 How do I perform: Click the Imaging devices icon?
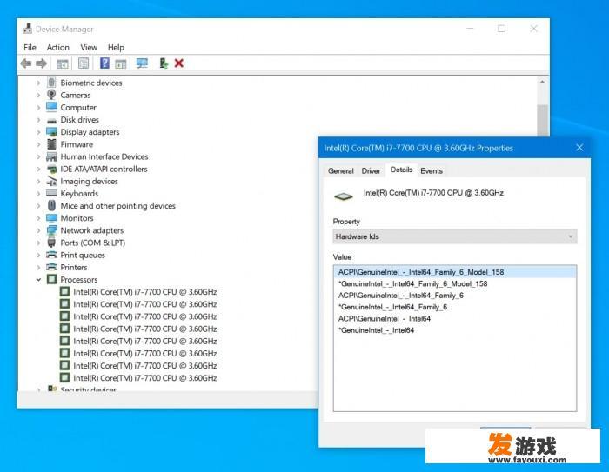click(51, 182)
